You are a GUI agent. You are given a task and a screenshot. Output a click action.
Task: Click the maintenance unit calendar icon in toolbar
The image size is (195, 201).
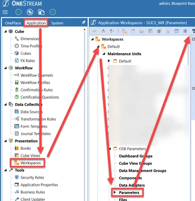pyautogui.click(x=133, y=31)
